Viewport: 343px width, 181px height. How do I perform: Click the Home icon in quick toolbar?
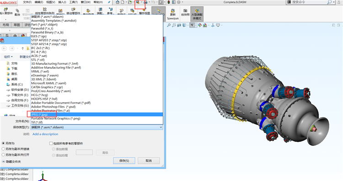click(118, 2)
